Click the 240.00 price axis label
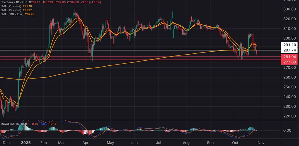The image size is (299, 146). [290, 96]
